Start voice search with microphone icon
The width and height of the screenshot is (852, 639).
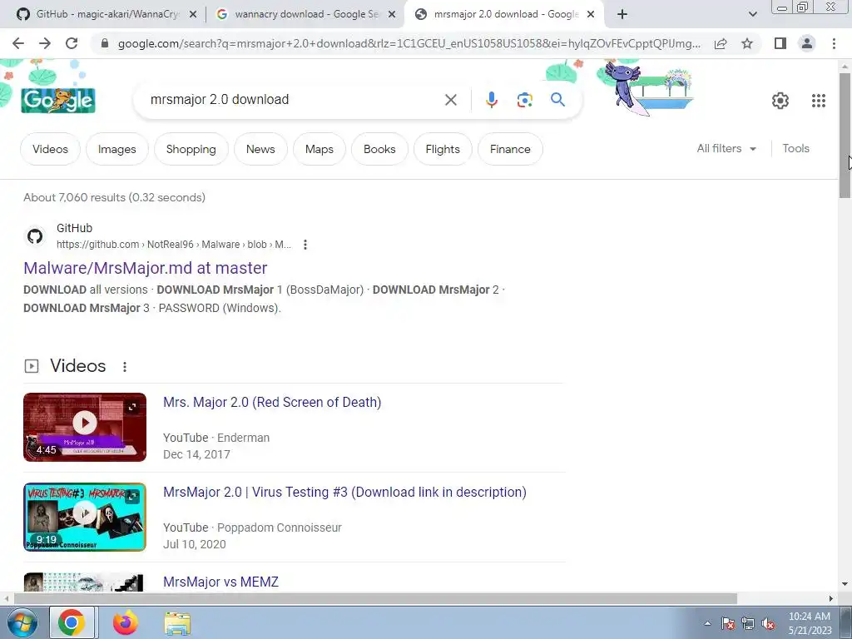491,100
